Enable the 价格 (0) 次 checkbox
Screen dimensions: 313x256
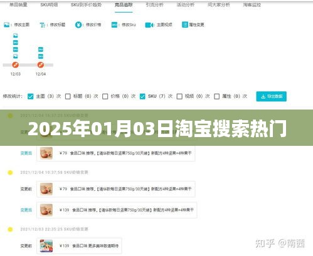[x=105, y=96]
